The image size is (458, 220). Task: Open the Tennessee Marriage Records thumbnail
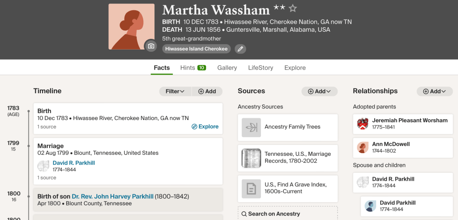(251, 158)
